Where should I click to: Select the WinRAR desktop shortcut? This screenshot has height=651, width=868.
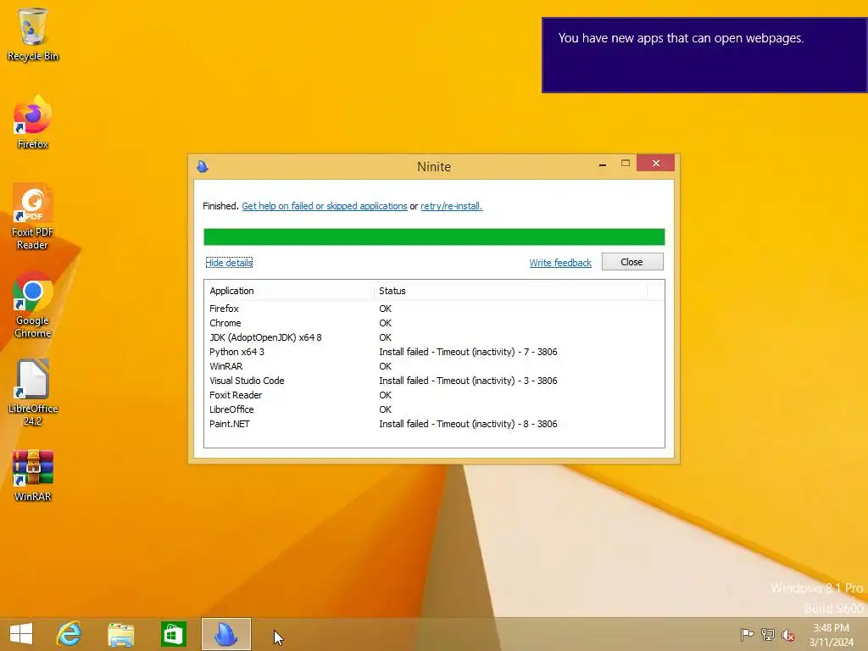coord(33,475)
